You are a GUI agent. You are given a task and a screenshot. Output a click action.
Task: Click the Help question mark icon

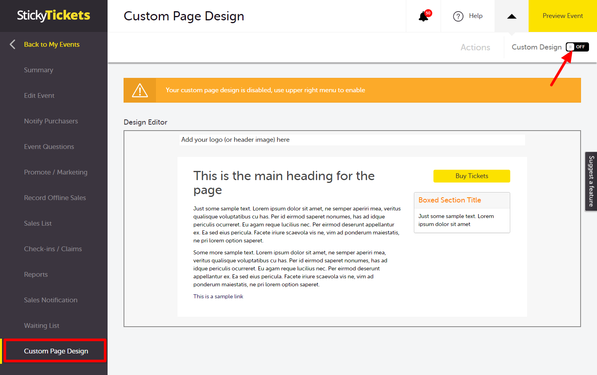[x=458, y=16]
